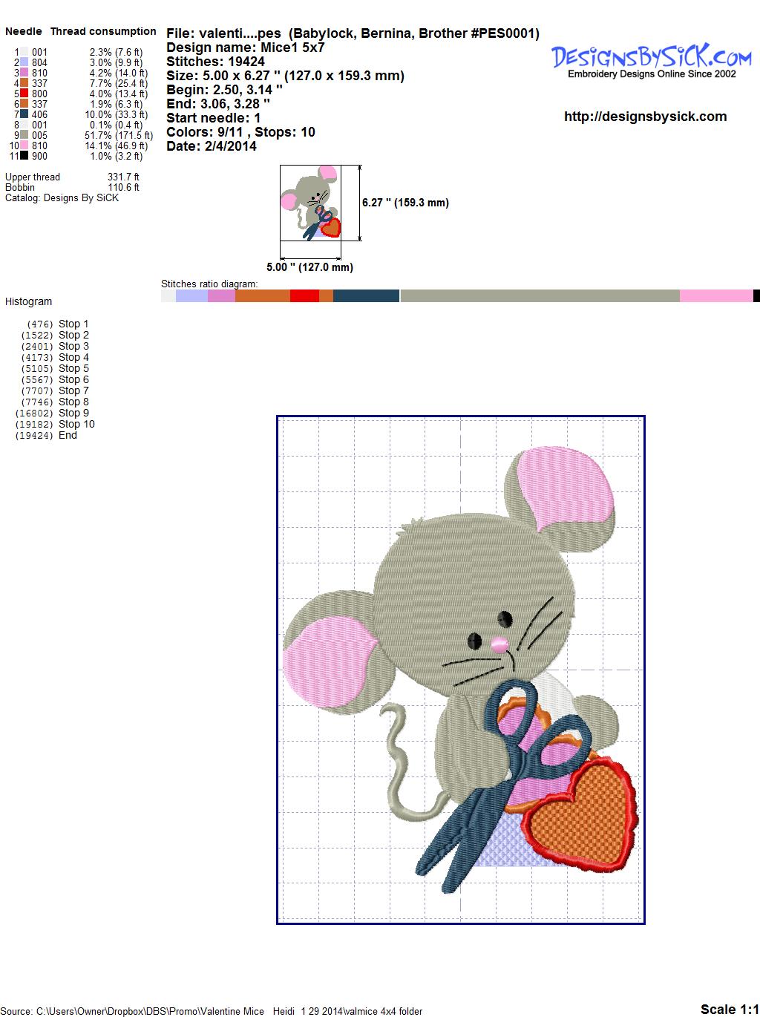
Task: Click the End entry in the histogram
Action: [x=68, y=435]
